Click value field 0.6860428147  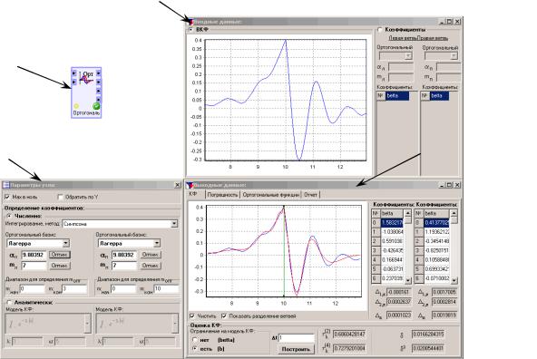349,335
